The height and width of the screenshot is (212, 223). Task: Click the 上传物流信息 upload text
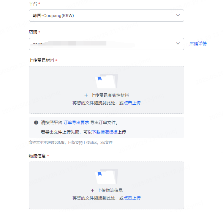point(110,190)
